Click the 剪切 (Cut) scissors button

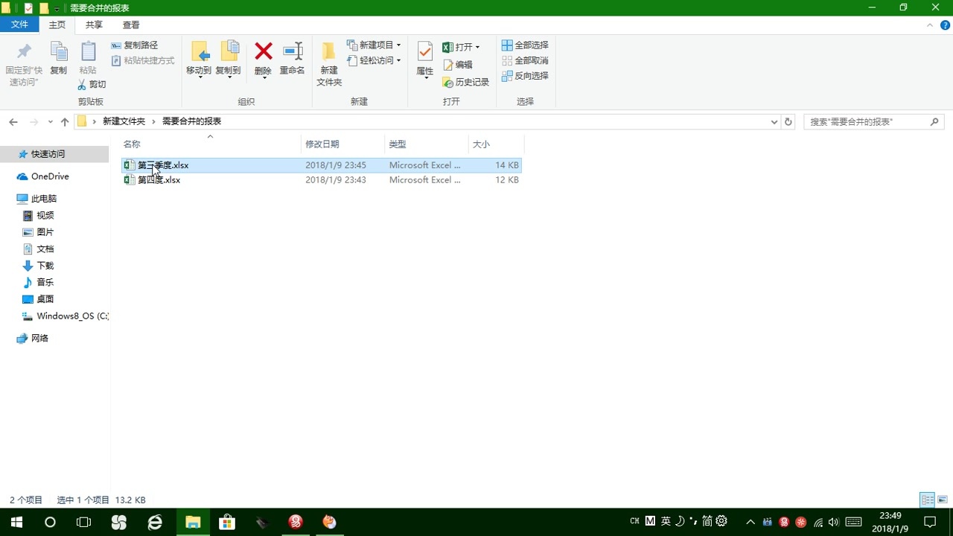(92, 84)
